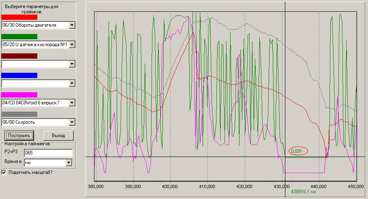This screenshot has height=199, width=368.
Task: Click the red graph color swatch
Action: (19, 17)
